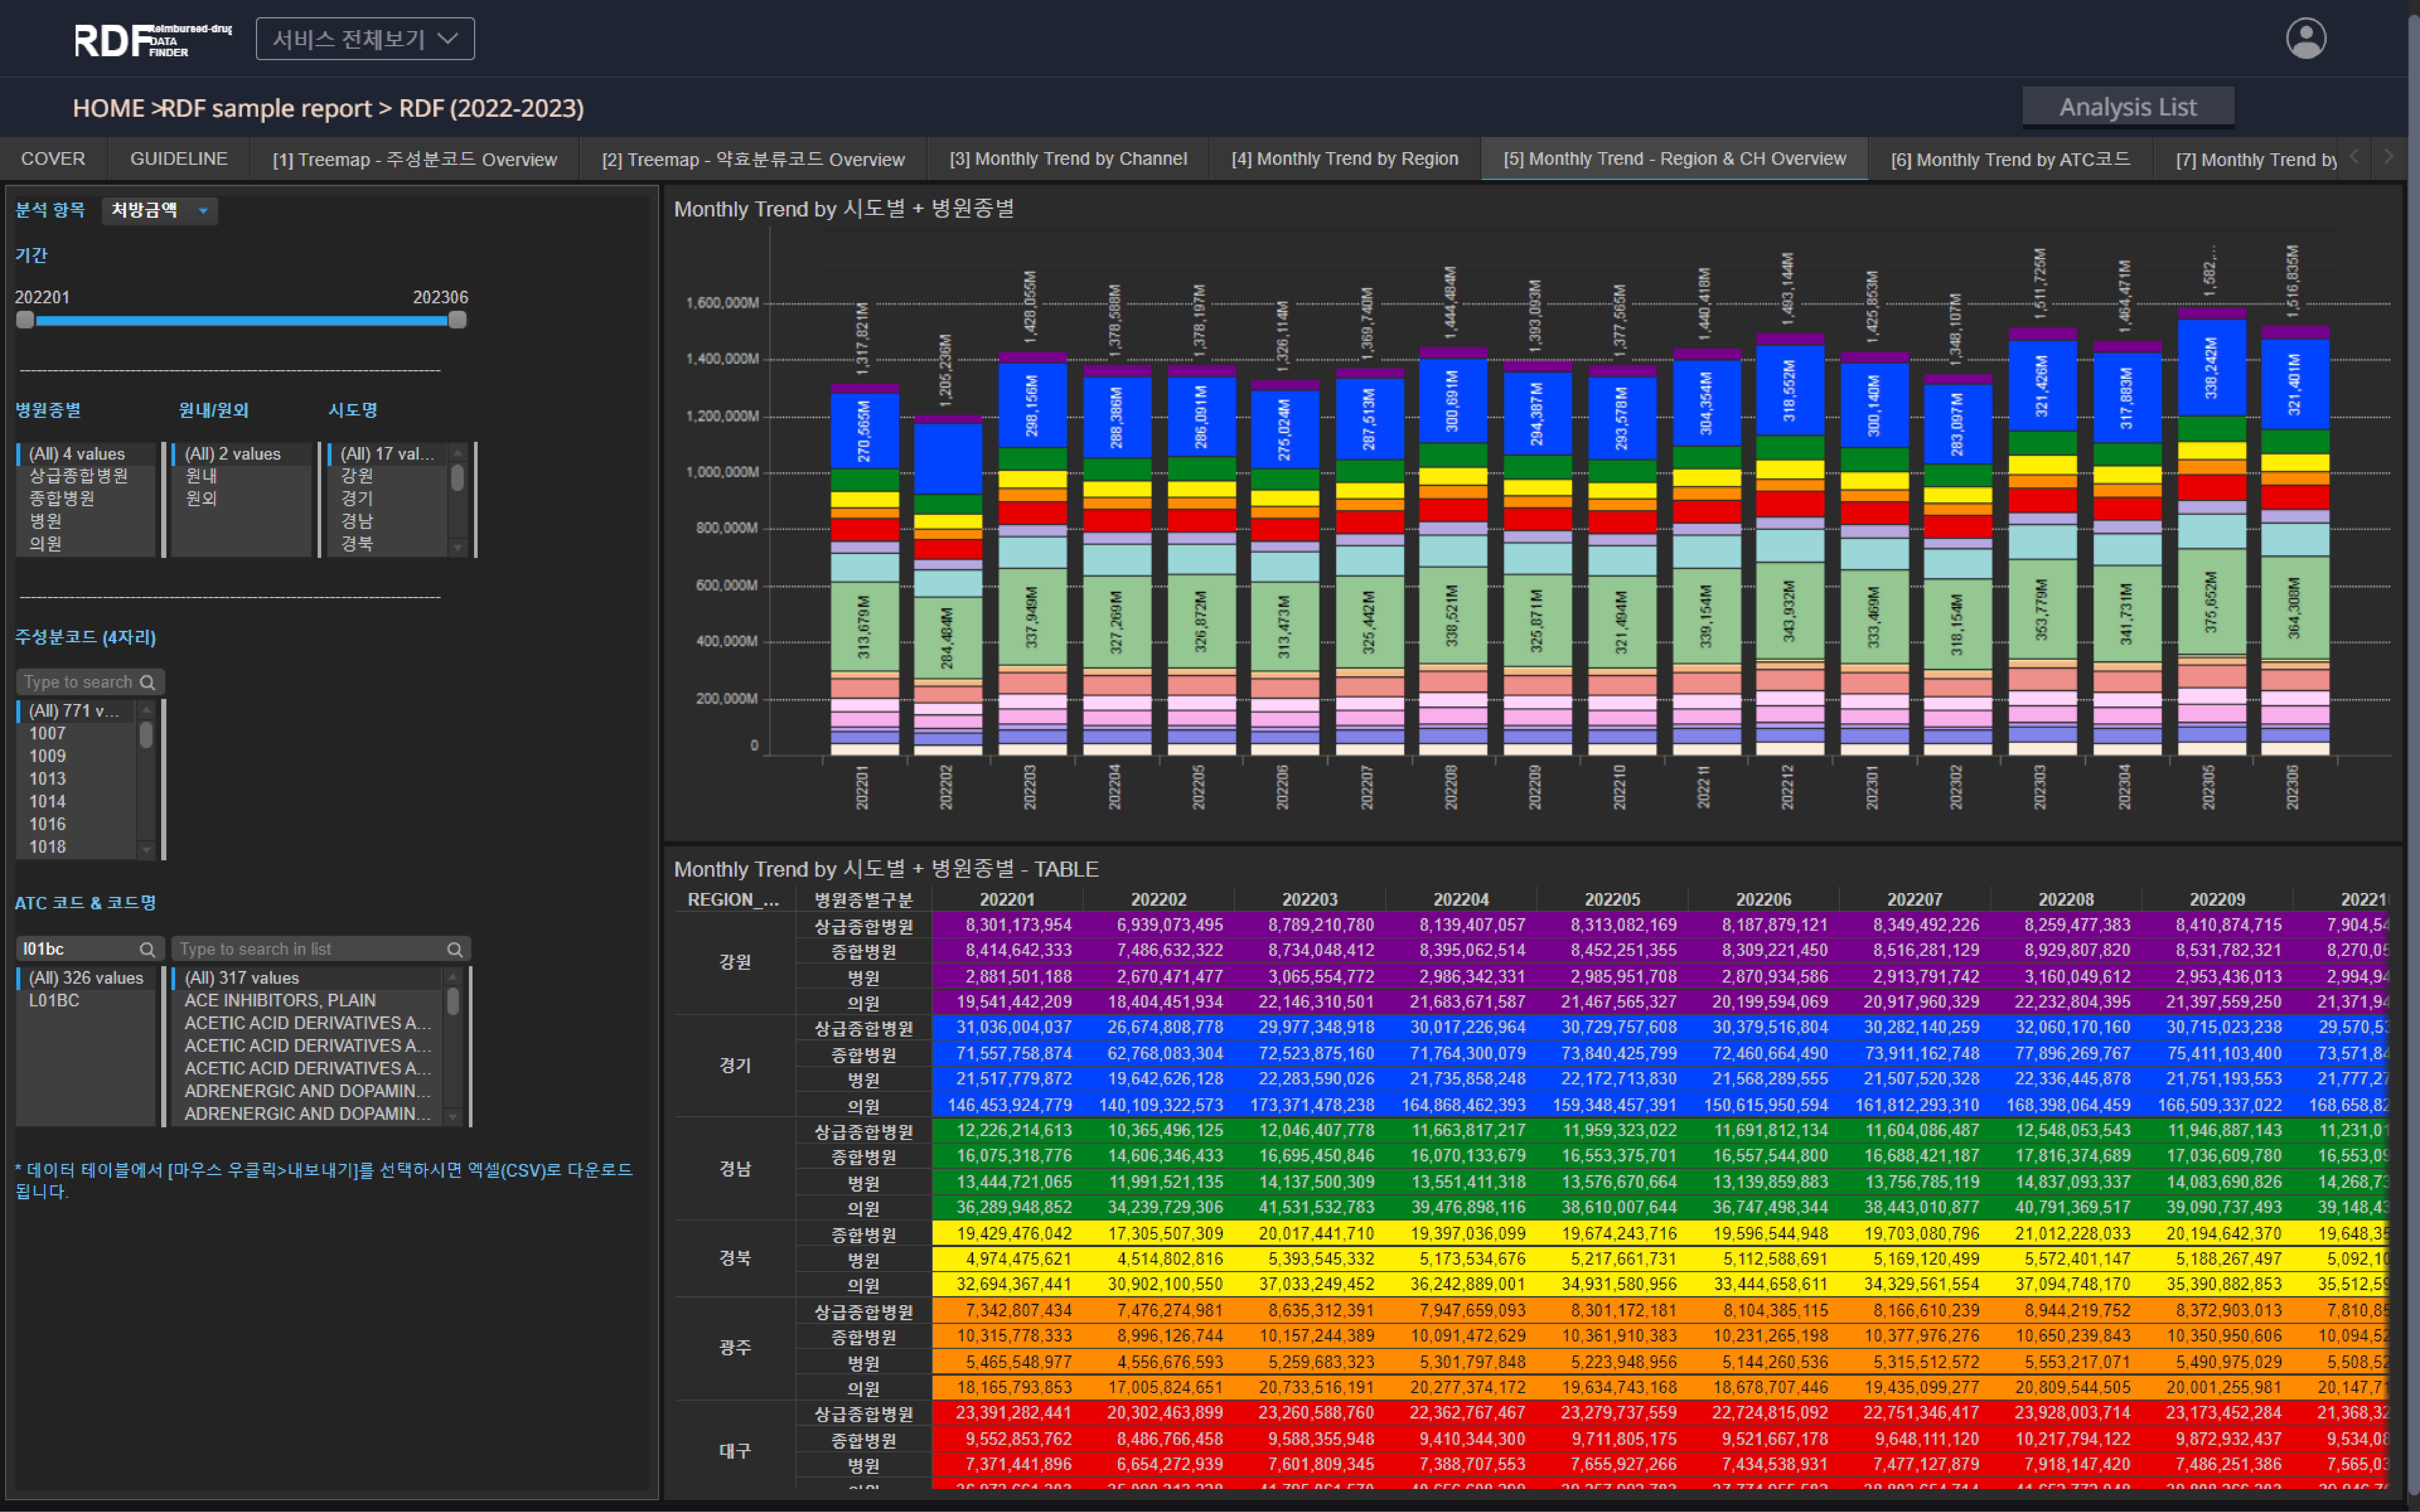2420x1512 pixels.
Task: Click HOME in the breadcrumb
Action: (x=108, y=108)
